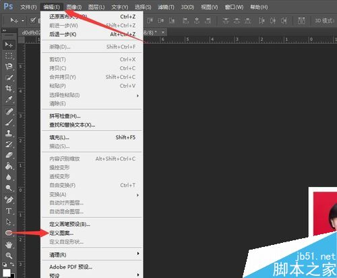Click the distribute right edges icon

click(284, 21)
